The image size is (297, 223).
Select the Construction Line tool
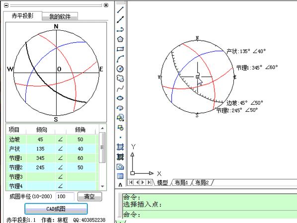120,19
